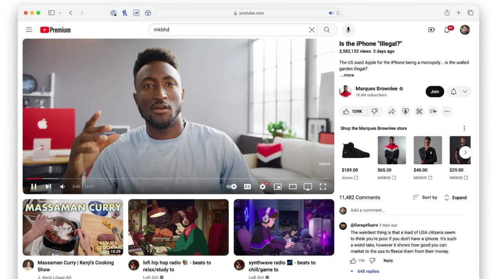Open the $40.00 MKBHD product
The image size is (497, 279).
coord(427,150)
